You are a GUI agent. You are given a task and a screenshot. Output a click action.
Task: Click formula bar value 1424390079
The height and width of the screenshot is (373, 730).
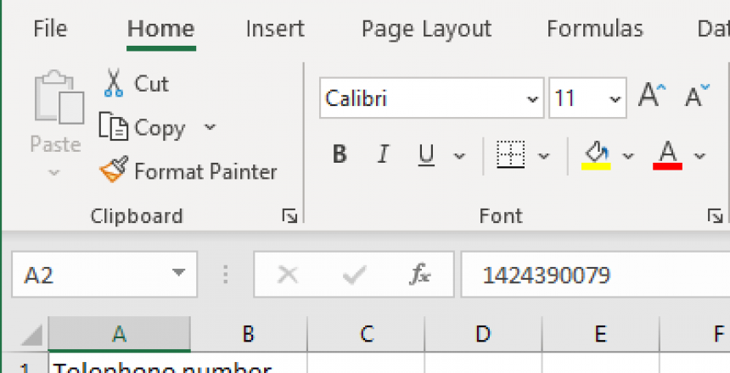[546, 275]
